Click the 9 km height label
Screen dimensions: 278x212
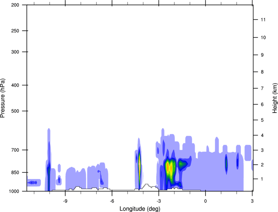tap(262, 55)
